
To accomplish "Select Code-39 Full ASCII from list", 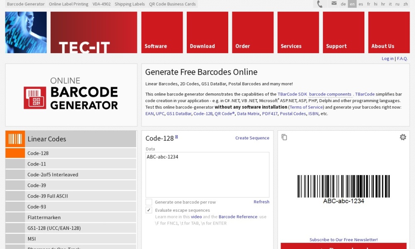I will point(48,196).
